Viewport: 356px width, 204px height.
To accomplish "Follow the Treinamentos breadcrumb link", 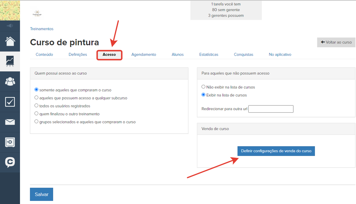I will click(x=42, y=29).
